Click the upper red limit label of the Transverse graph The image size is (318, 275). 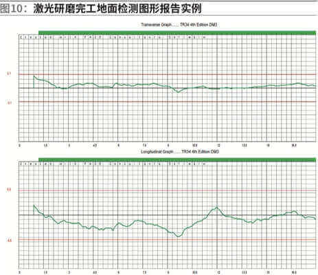pos(9,74)
